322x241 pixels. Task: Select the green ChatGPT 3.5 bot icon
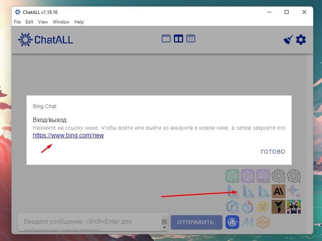click(x=232, y=176)
